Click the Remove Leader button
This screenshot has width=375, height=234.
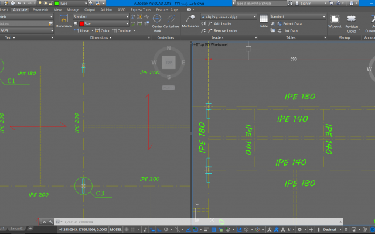pos(223,30)
